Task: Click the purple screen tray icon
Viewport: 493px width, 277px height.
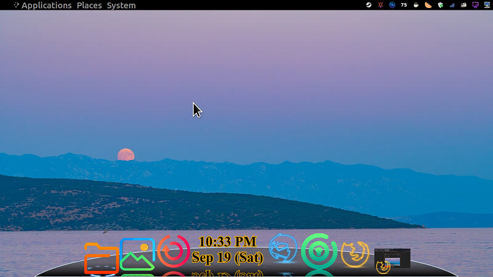Action: point(475,5)
